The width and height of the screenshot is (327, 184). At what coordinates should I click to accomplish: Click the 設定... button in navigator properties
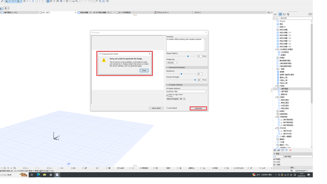pyautogui.click(x=293, y=168)
